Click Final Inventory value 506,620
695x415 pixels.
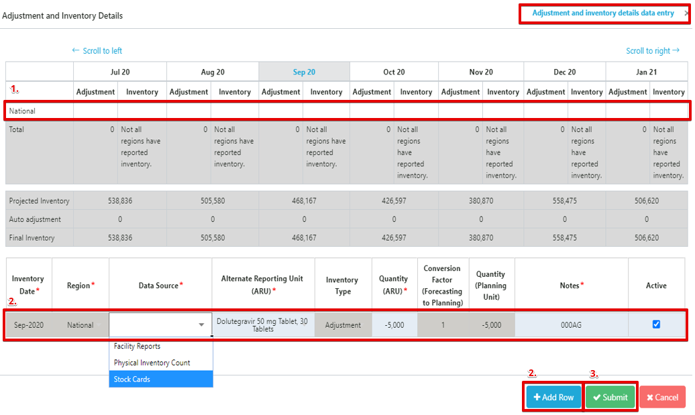click(x=647, y=237)
